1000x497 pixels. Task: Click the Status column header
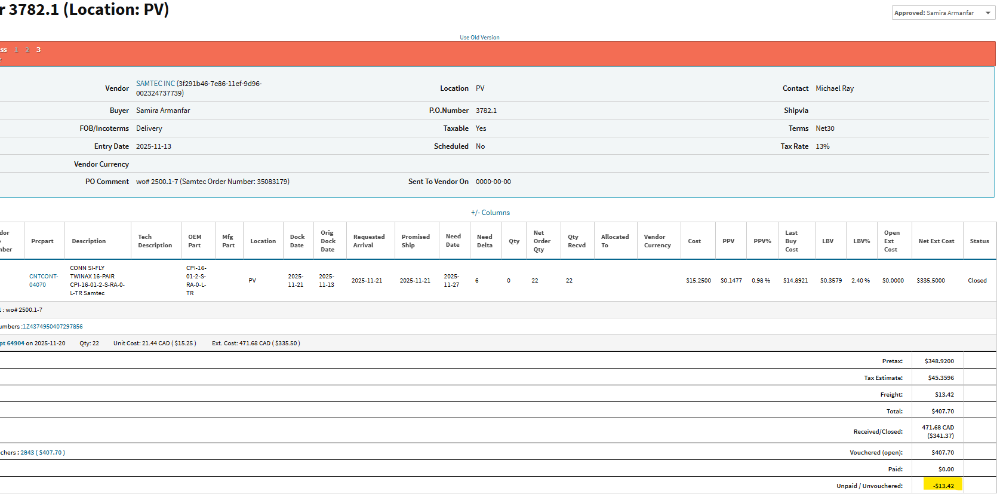pyautogui.click(x=979, y=241)
